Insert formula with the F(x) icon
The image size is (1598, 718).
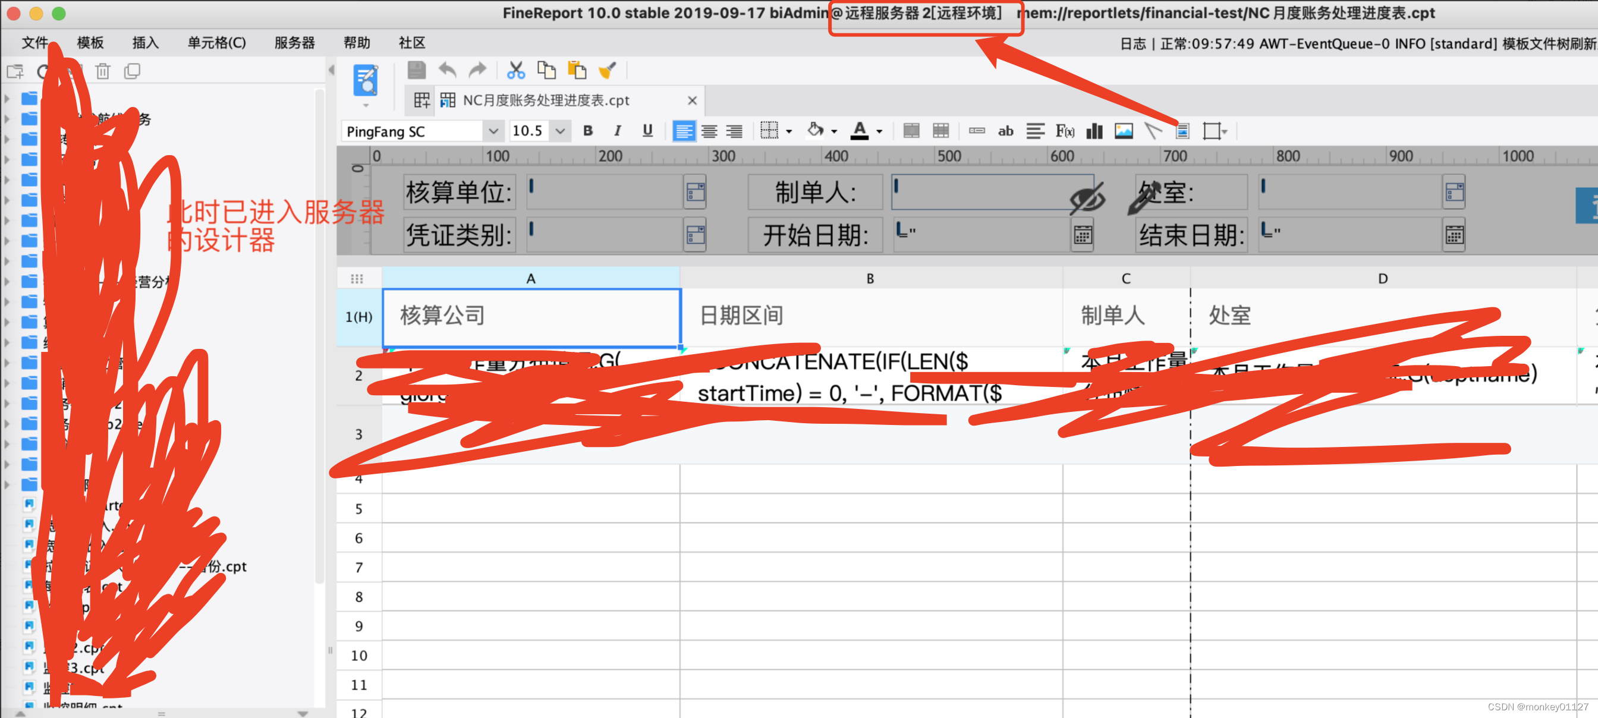tap(1065, 131)
